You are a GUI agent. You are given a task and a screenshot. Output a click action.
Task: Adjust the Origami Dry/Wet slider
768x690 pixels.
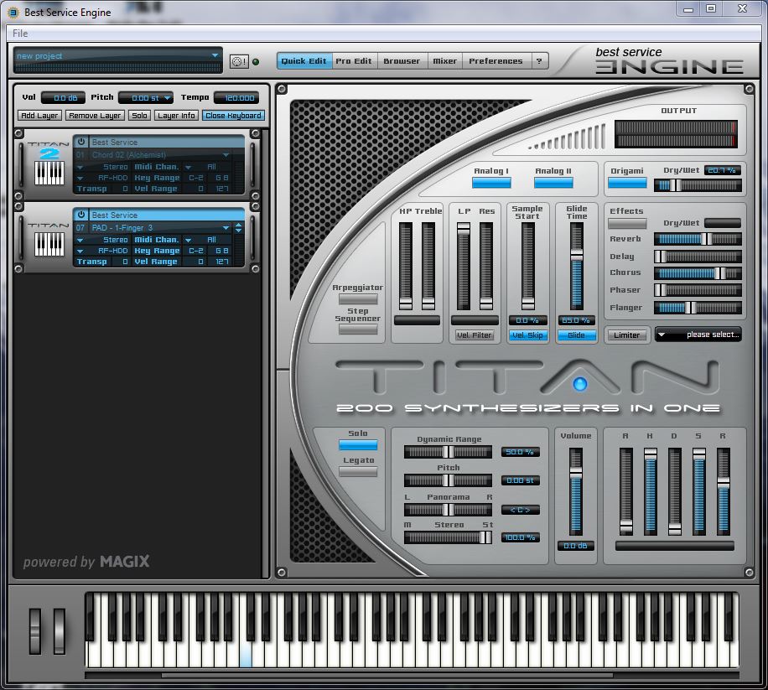click(x=698, y=185)
